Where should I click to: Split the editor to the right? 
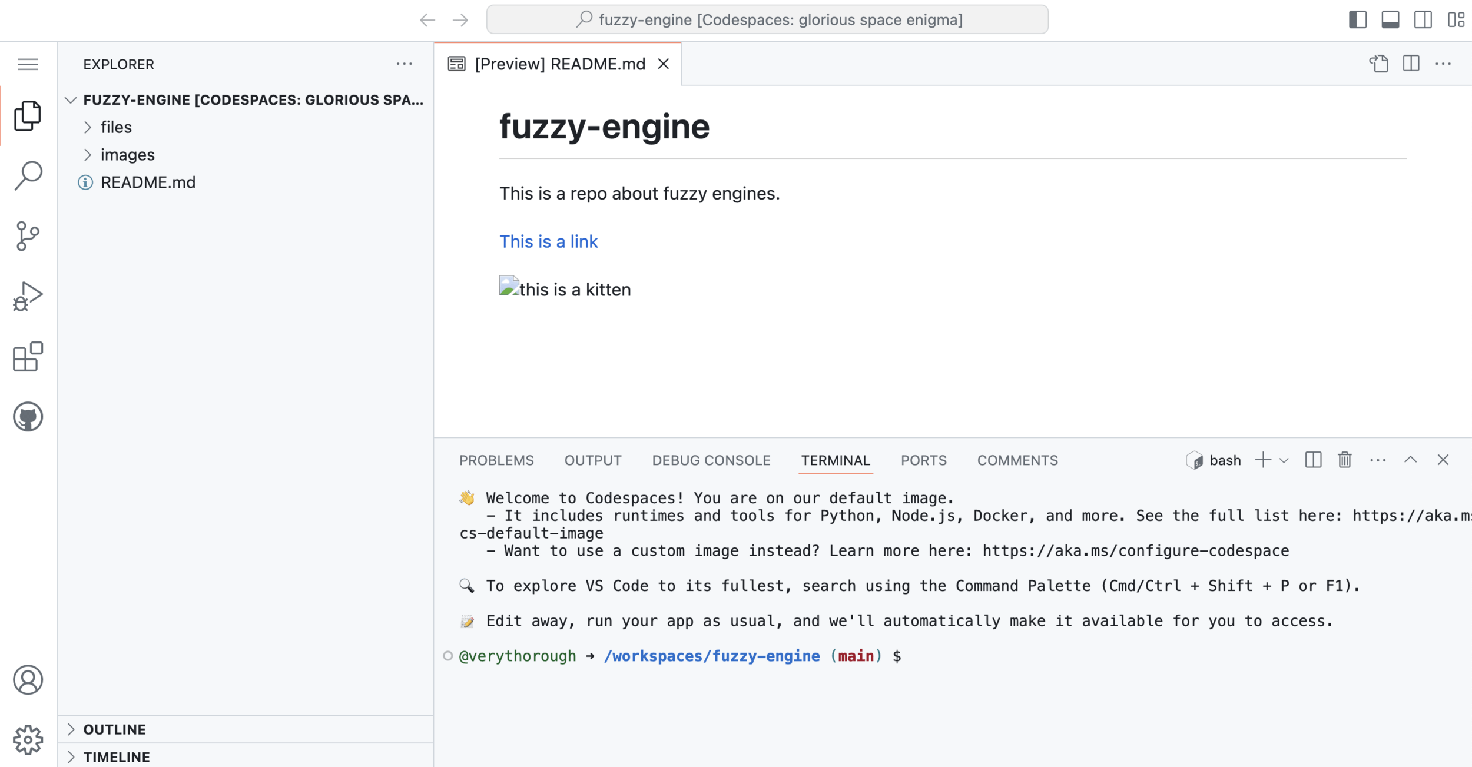coord(1411,64)
